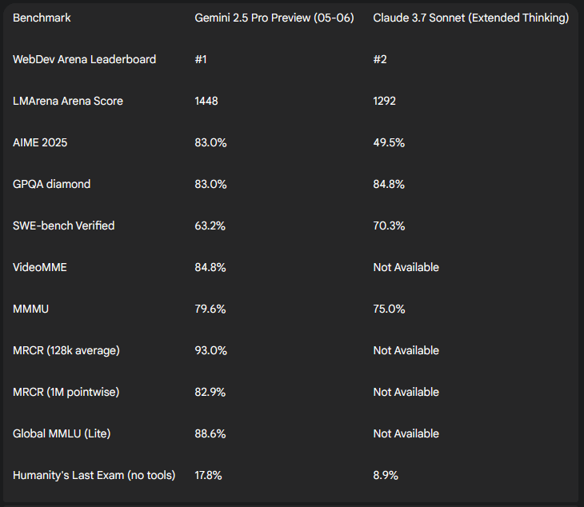Select the Claude 3.7 Sonnet column header
This screenshot has width=584, height=507.
470,18
